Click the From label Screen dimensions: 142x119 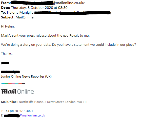coord(6,3)
